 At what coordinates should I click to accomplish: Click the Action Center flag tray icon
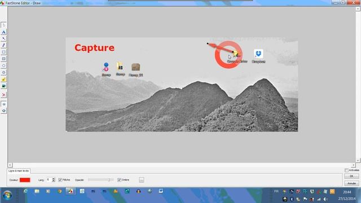point(305,199)
